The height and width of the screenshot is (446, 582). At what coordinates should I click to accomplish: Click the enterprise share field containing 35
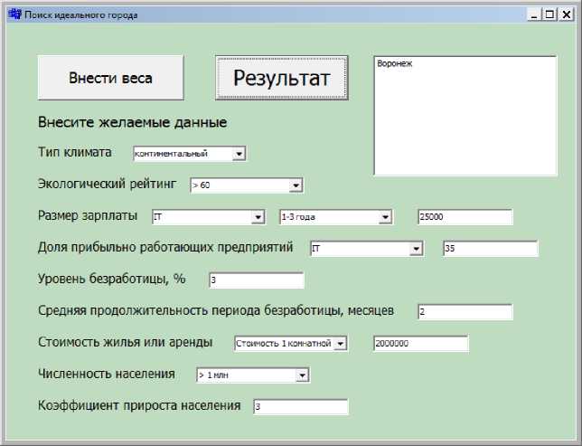pos(490,249)
